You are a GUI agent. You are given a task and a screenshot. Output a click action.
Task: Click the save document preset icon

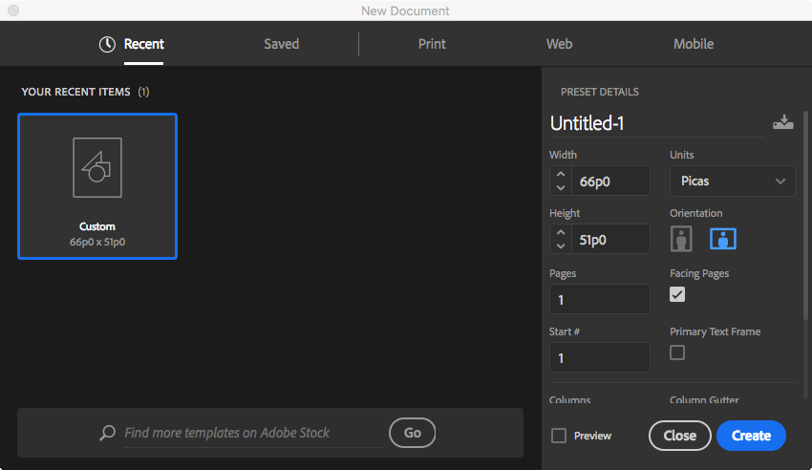click(x=782, y=122)
